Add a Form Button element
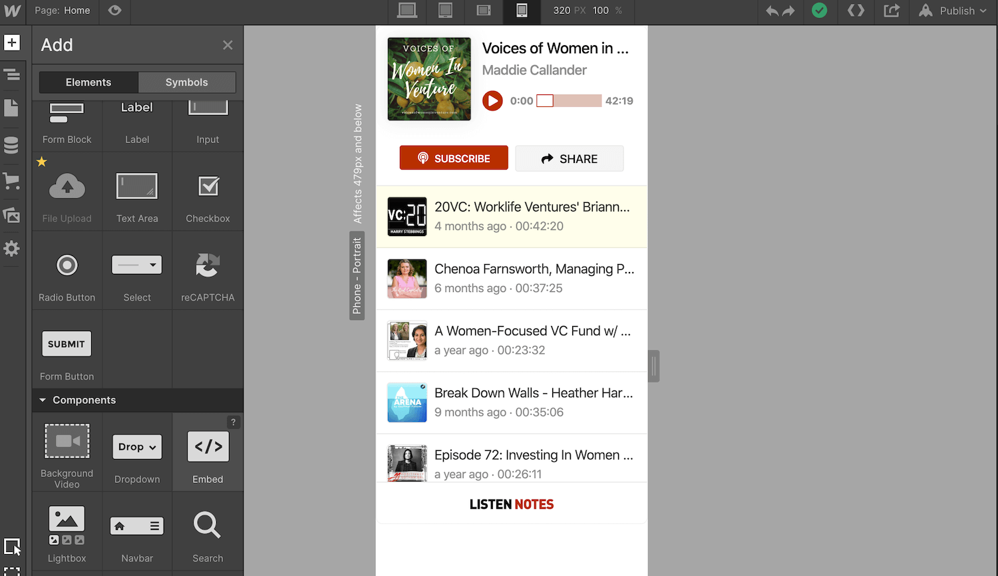Viewport: 998px width, 576px height. coord(67,350)
